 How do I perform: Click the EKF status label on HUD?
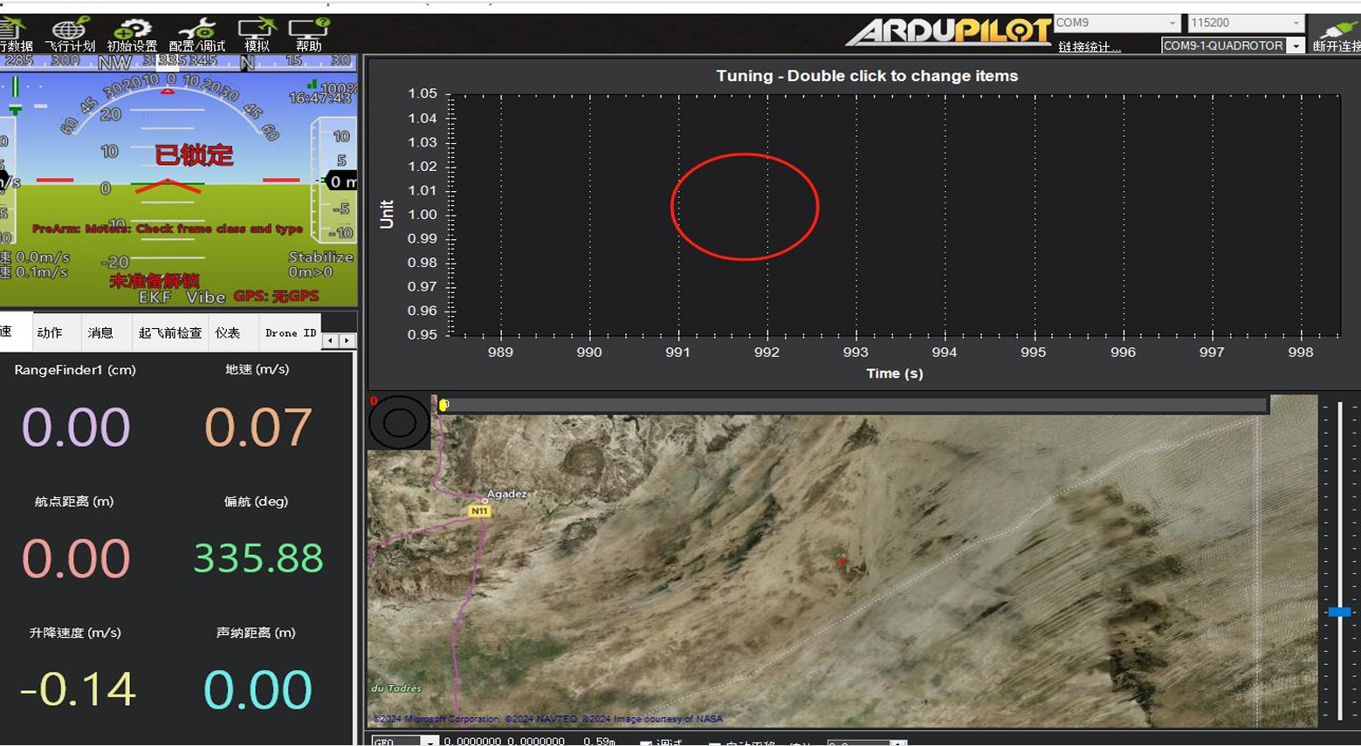155,298
